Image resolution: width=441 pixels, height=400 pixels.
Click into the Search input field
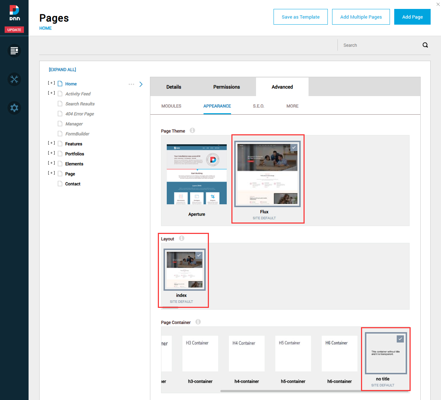click(380, 45)
